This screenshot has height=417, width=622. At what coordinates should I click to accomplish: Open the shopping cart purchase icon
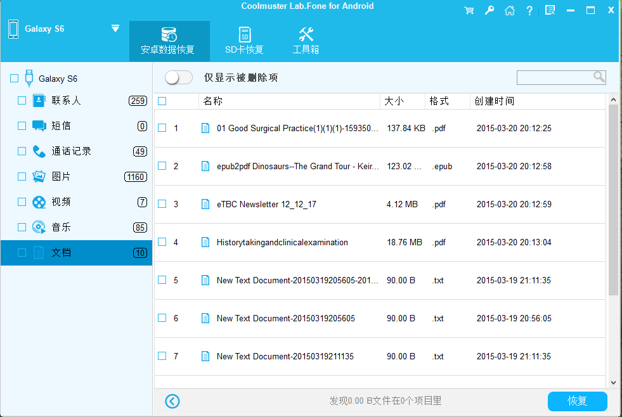[469, 11]
